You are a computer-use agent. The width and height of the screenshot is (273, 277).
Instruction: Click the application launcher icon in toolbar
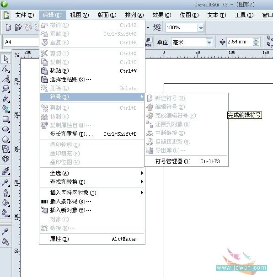157,27
